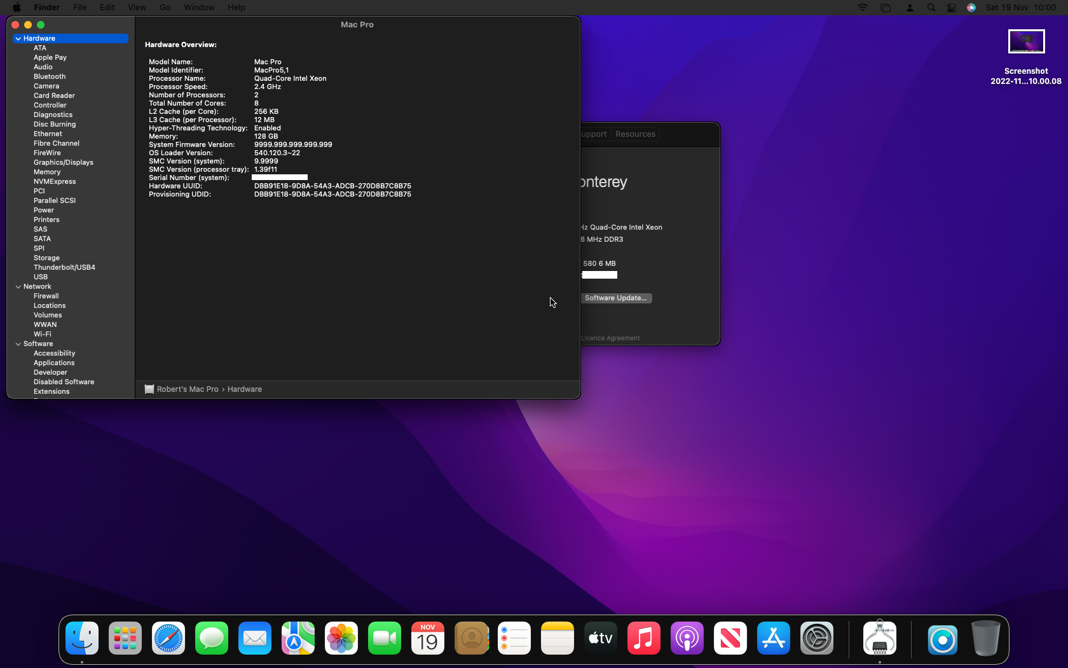Select Power in the sidebar
Image resolution: width=1068 pixels, height=668 pixels.
(x=44, y=211)
